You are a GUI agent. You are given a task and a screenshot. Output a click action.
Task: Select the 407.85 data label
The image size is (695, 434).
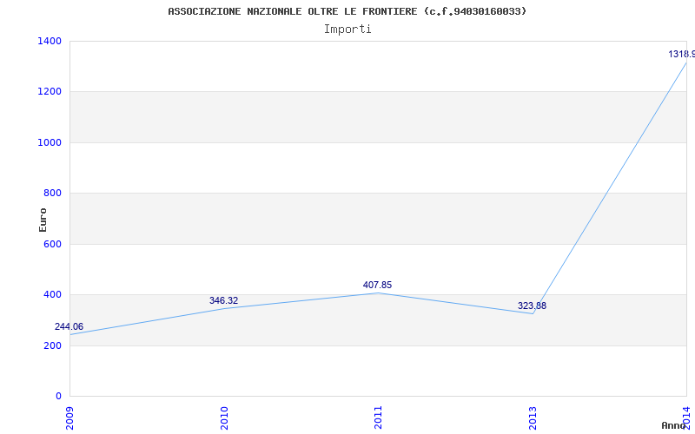(x=378, y=286)
